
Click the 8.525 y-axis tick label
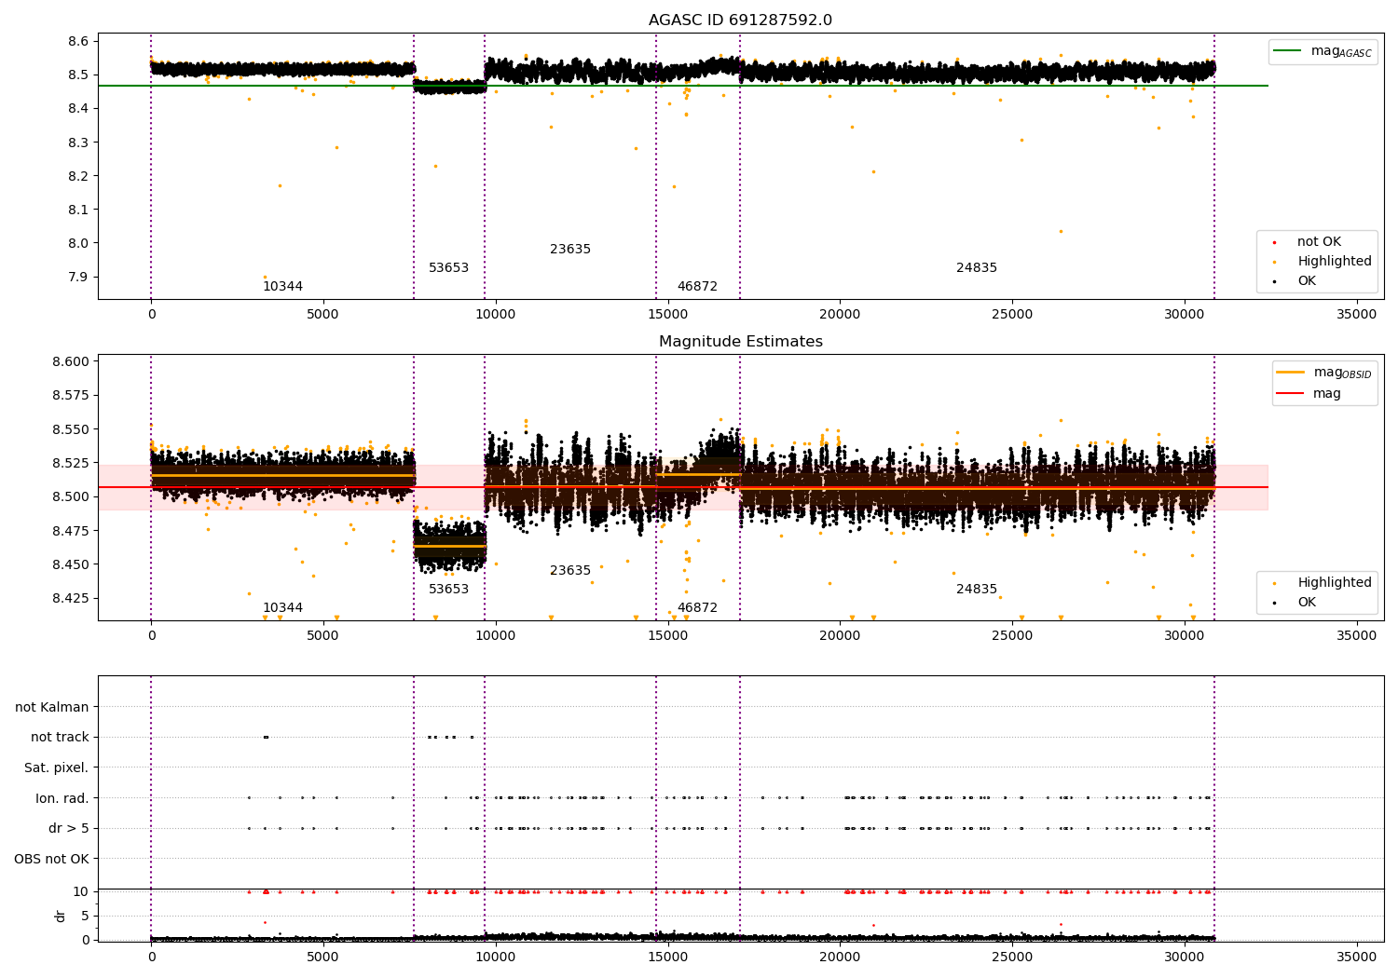71,463
